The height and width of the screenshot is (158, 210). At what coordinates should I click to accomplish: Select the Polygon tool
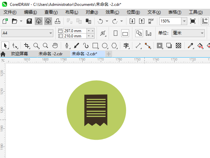tap(114, 46)
